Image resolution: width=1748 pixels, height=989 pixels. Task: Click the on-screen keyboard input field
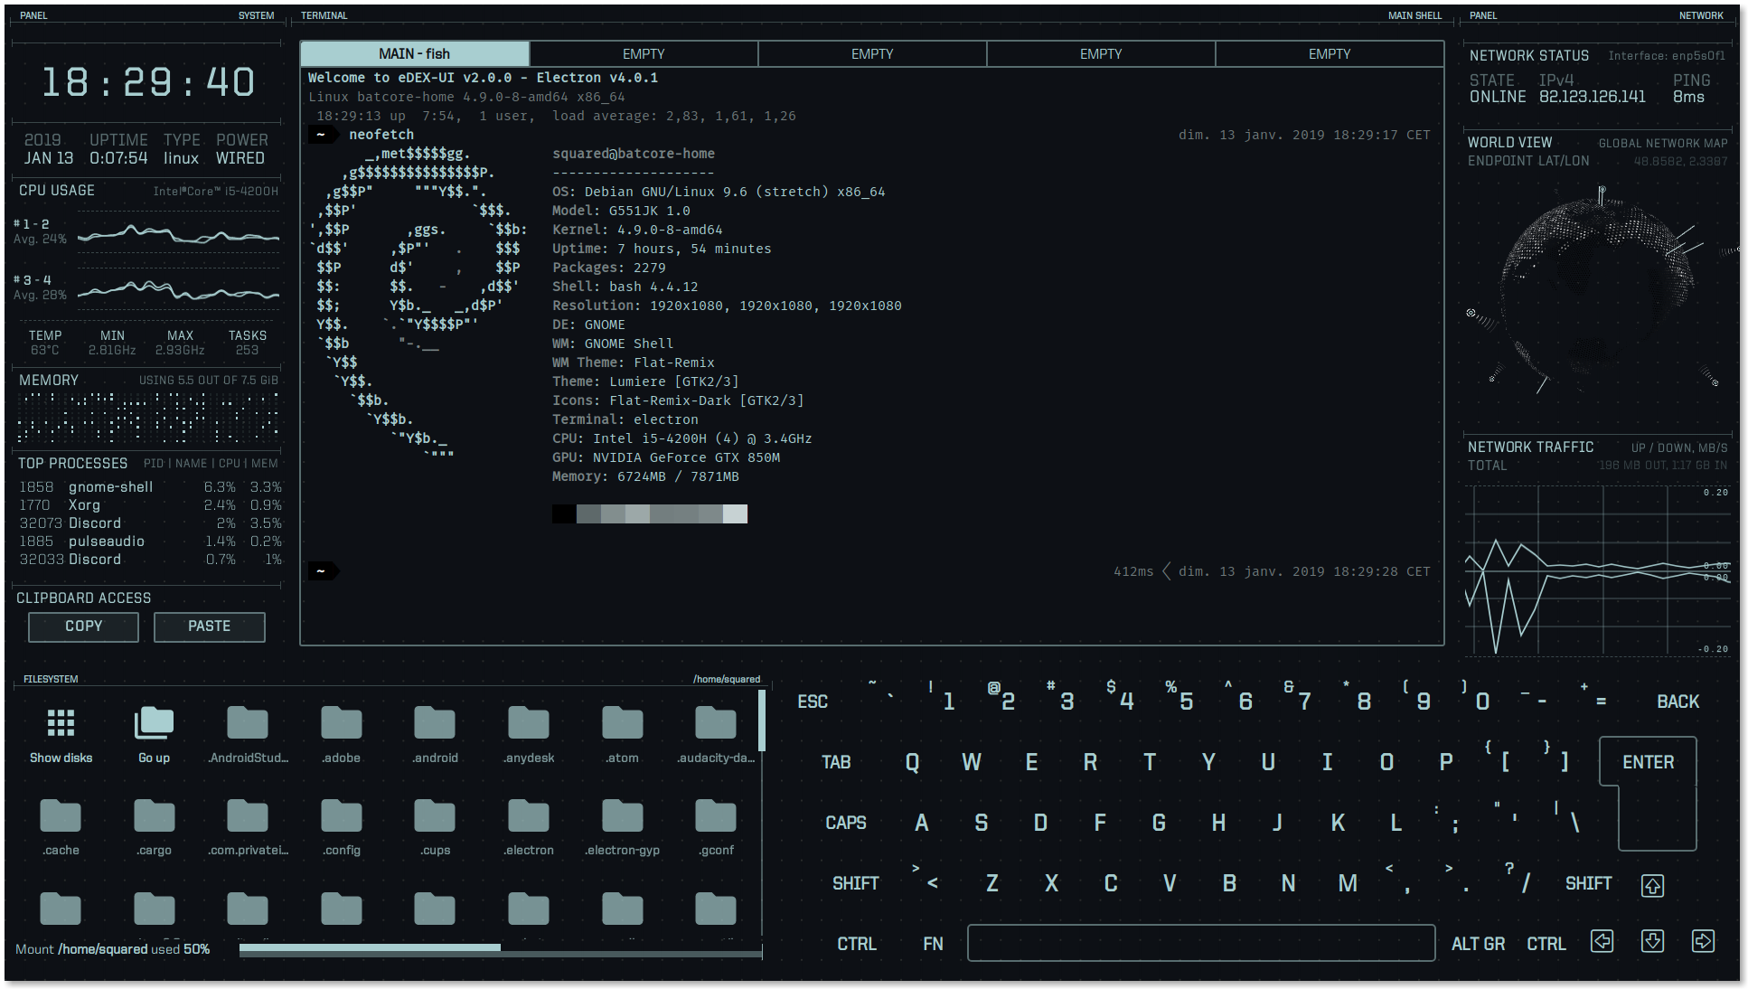[x=1200, y=943]
